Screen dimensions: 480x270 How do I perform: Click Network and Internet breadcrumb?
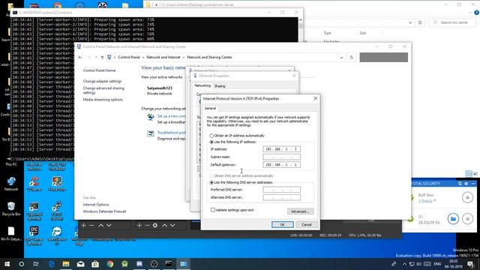[x=163, y=57]
